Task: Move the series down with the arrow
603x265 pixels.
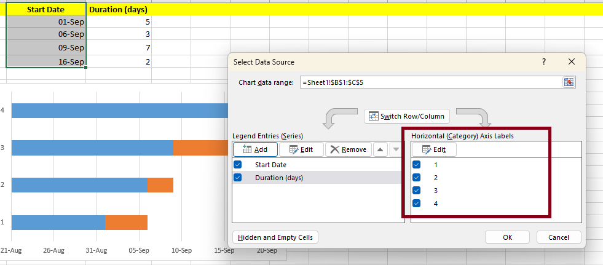Action: click(x=396, y=149)
